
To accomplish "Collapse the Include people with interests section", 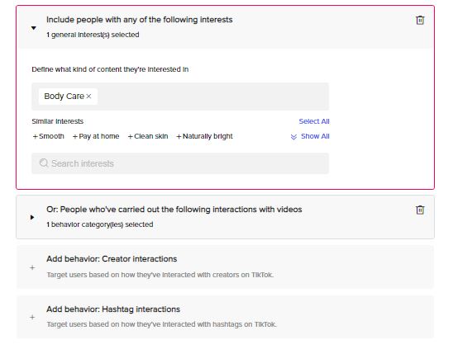I will tap(34, 28).
